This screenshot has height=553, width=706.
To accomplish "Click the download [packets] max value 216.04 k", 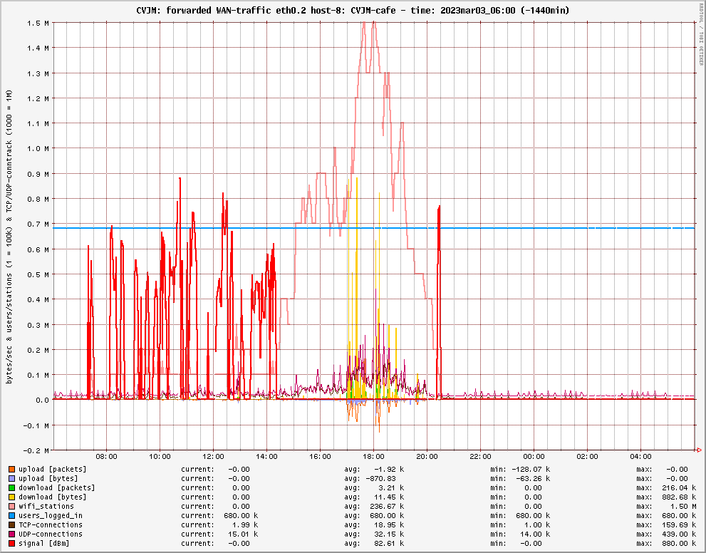I will tap(679, 487).
